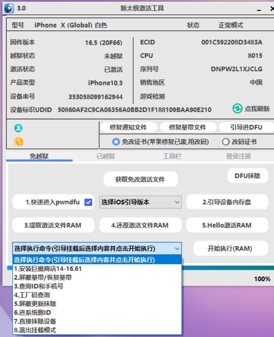Screen dimensions: 274x337
Task: Click the product type iPhone10,3
Action: 105,83
